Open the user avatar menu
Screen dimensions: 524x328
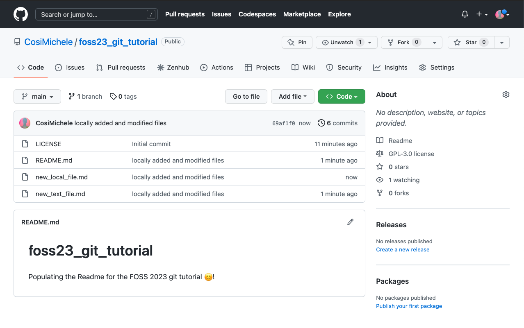[x=502, y=14]
